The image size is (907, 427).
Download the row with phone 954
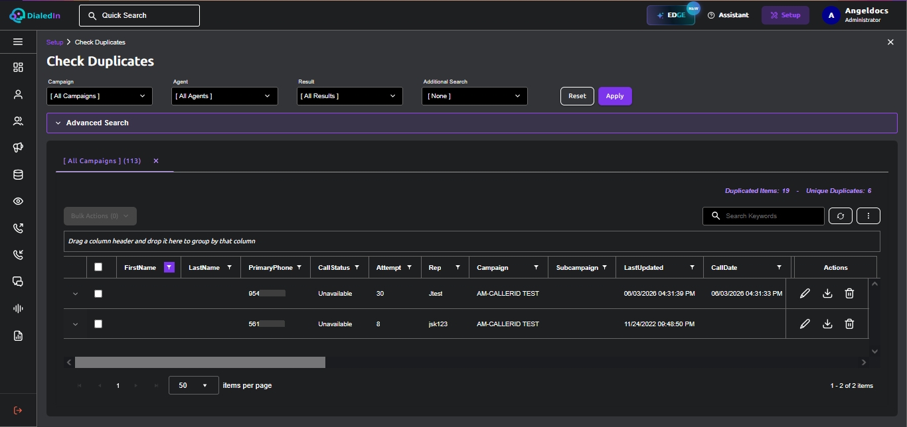(827, 293)
